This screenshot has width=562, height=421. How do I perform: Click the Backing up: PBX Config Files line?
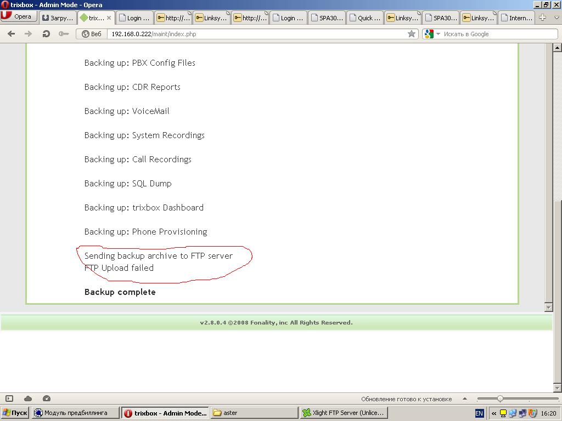[140, 63]
